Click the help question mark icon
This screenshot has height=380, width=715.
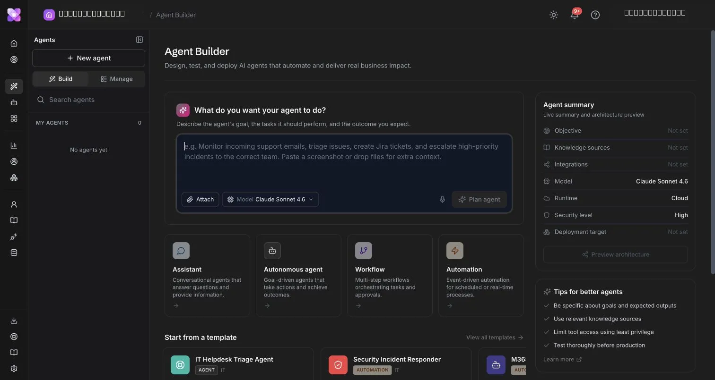pos(595,15)
